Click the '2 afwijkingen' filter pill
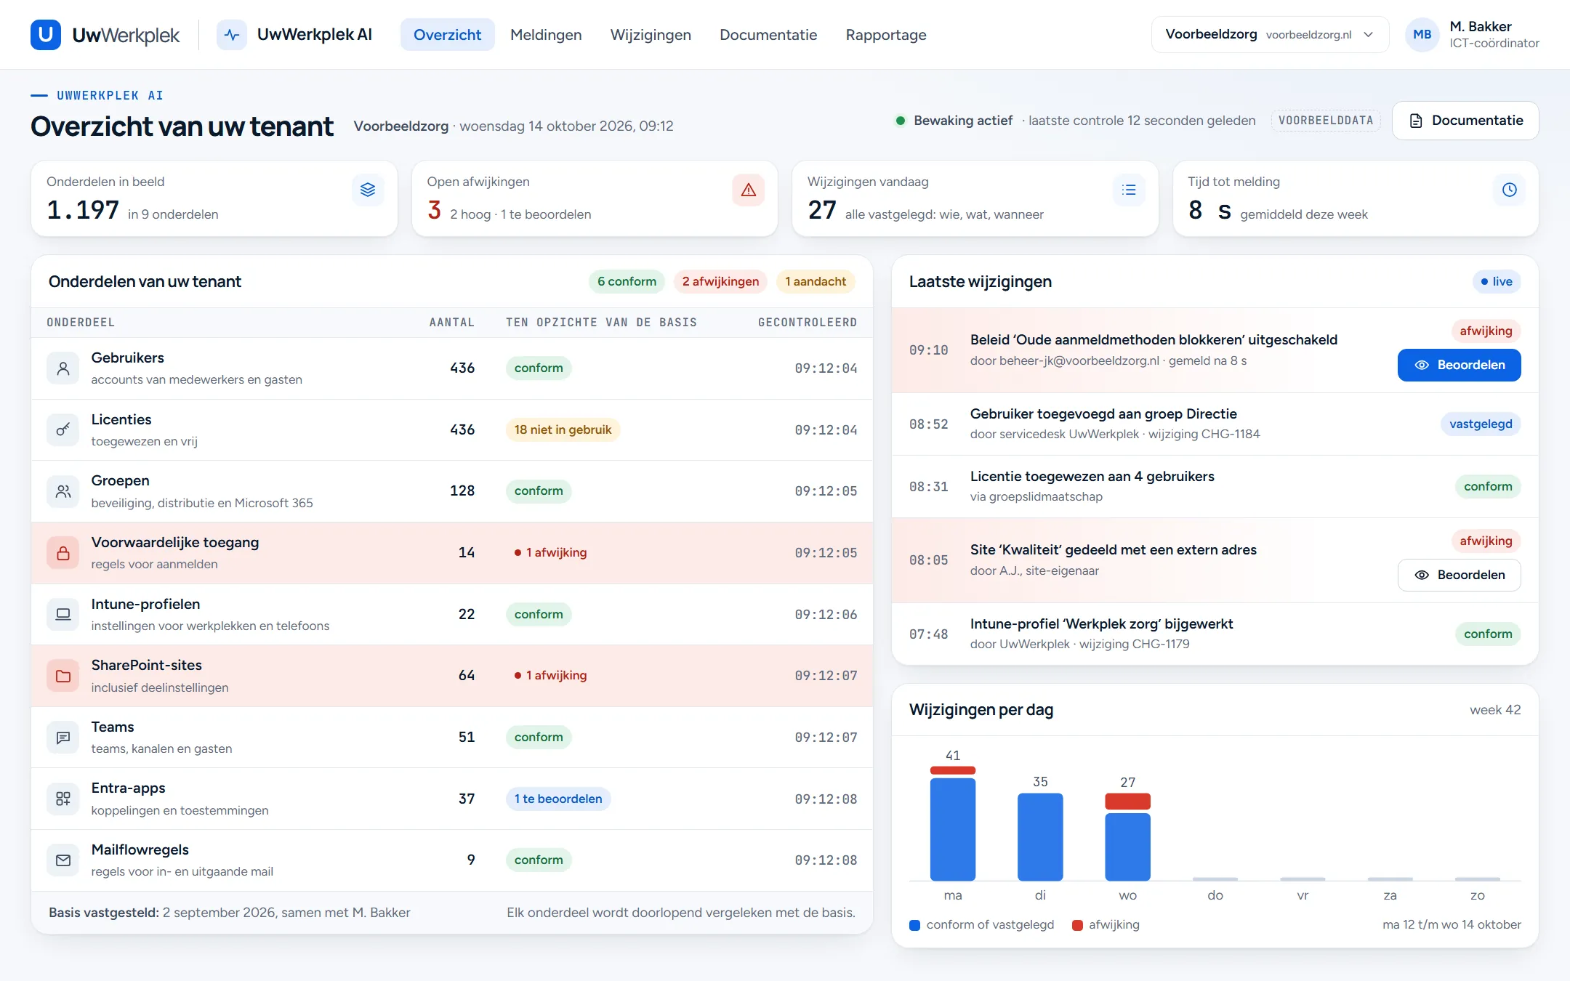Screen dimensions: 1570x981 (x=720, y=281)
